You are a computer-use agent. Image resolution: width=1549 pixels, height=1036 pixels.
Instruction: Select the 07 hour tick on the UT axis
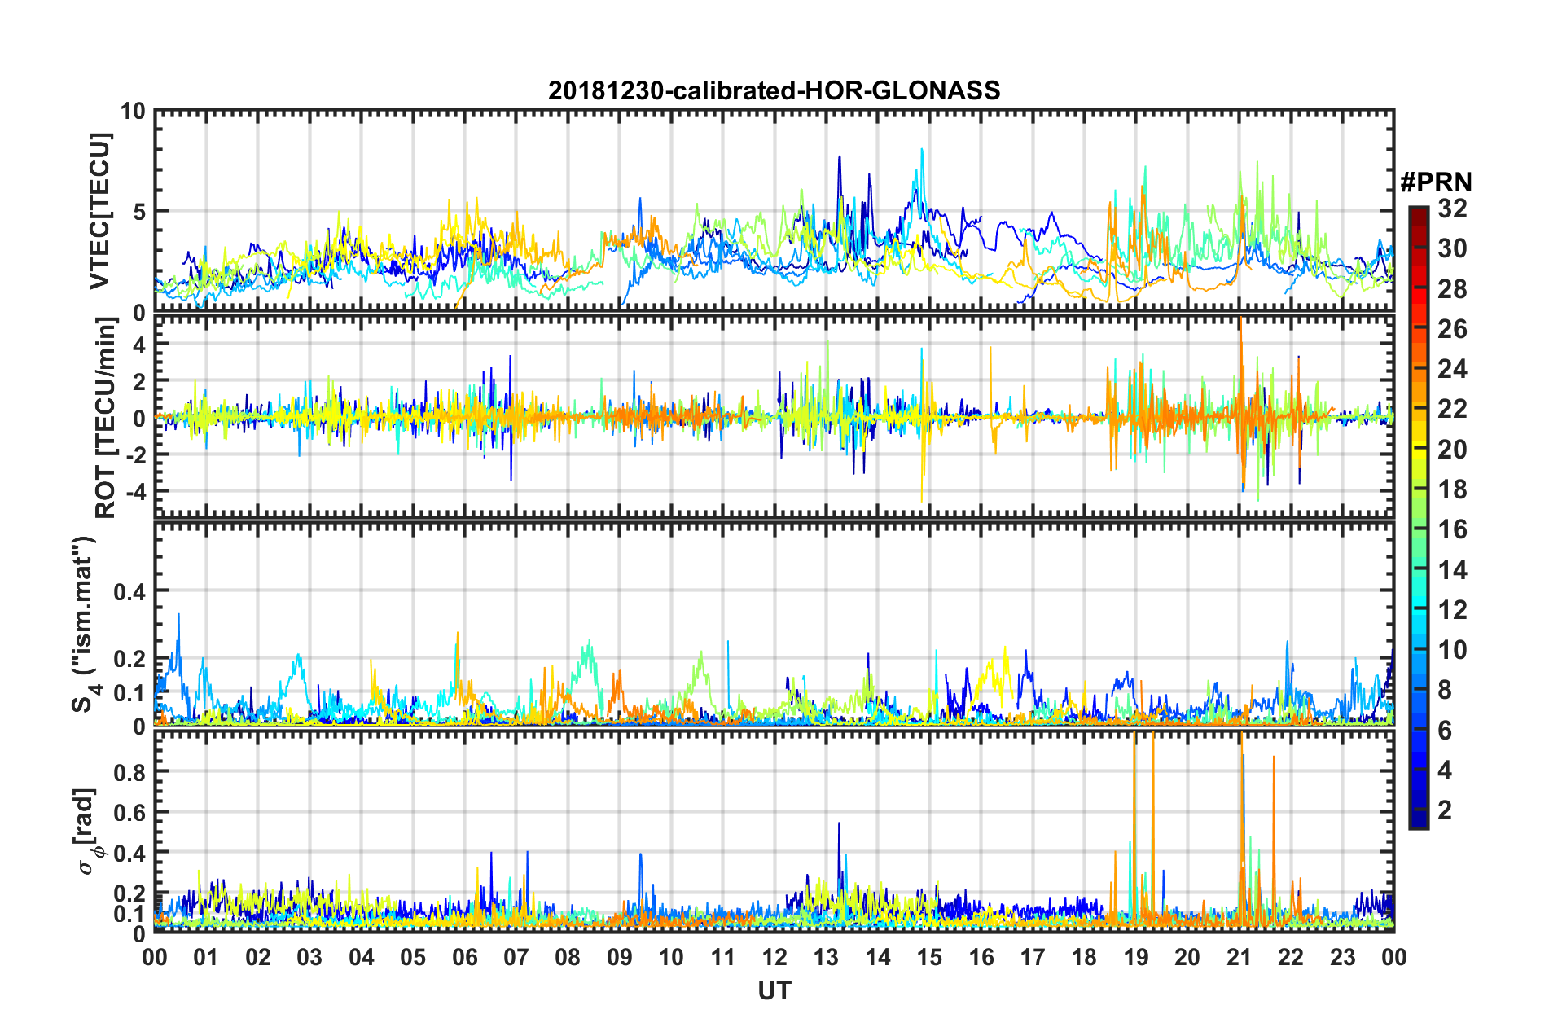coord(516,956)
